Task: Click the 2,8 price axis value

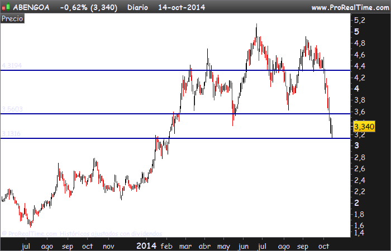Action: click(360, 157)
